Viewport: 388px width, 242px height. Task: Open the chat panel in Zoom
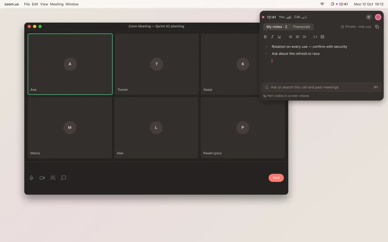pos(63,178)
